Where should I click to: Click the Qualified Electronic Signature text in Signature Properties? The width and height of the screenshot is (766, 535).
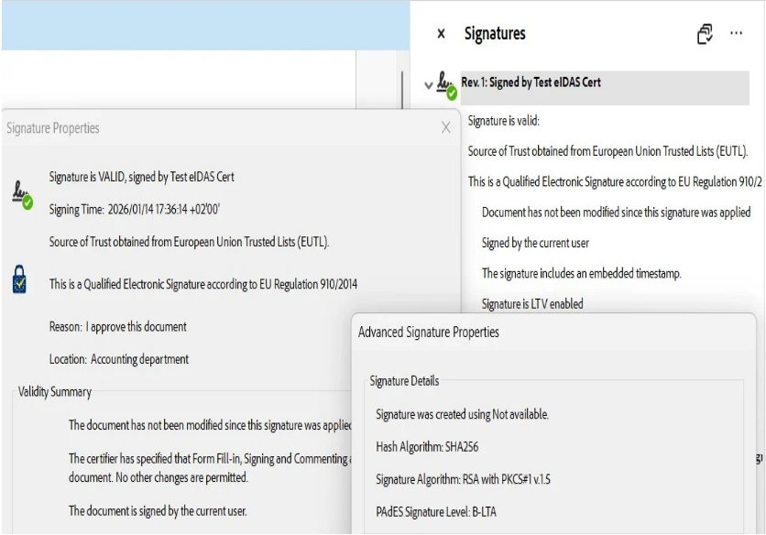[203, 284]
